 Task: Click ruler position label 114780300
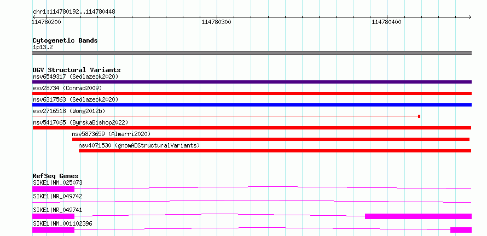coord(217,22)
